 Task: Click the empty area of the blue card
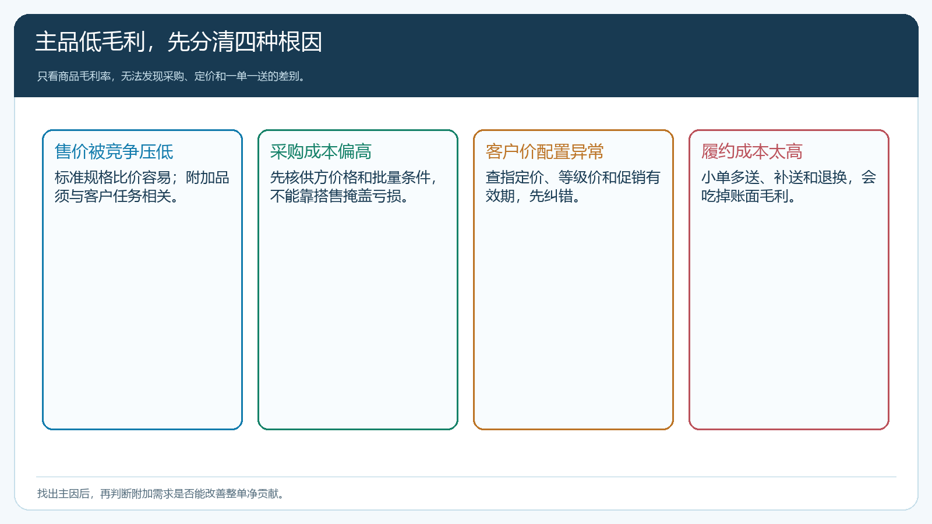pyautogui.click(x=142, y=314)
